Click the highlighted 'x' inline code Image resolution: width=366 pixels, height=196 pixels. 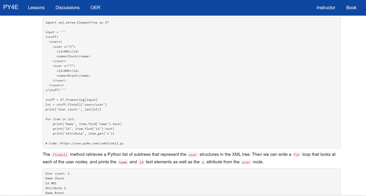point(203,162)
